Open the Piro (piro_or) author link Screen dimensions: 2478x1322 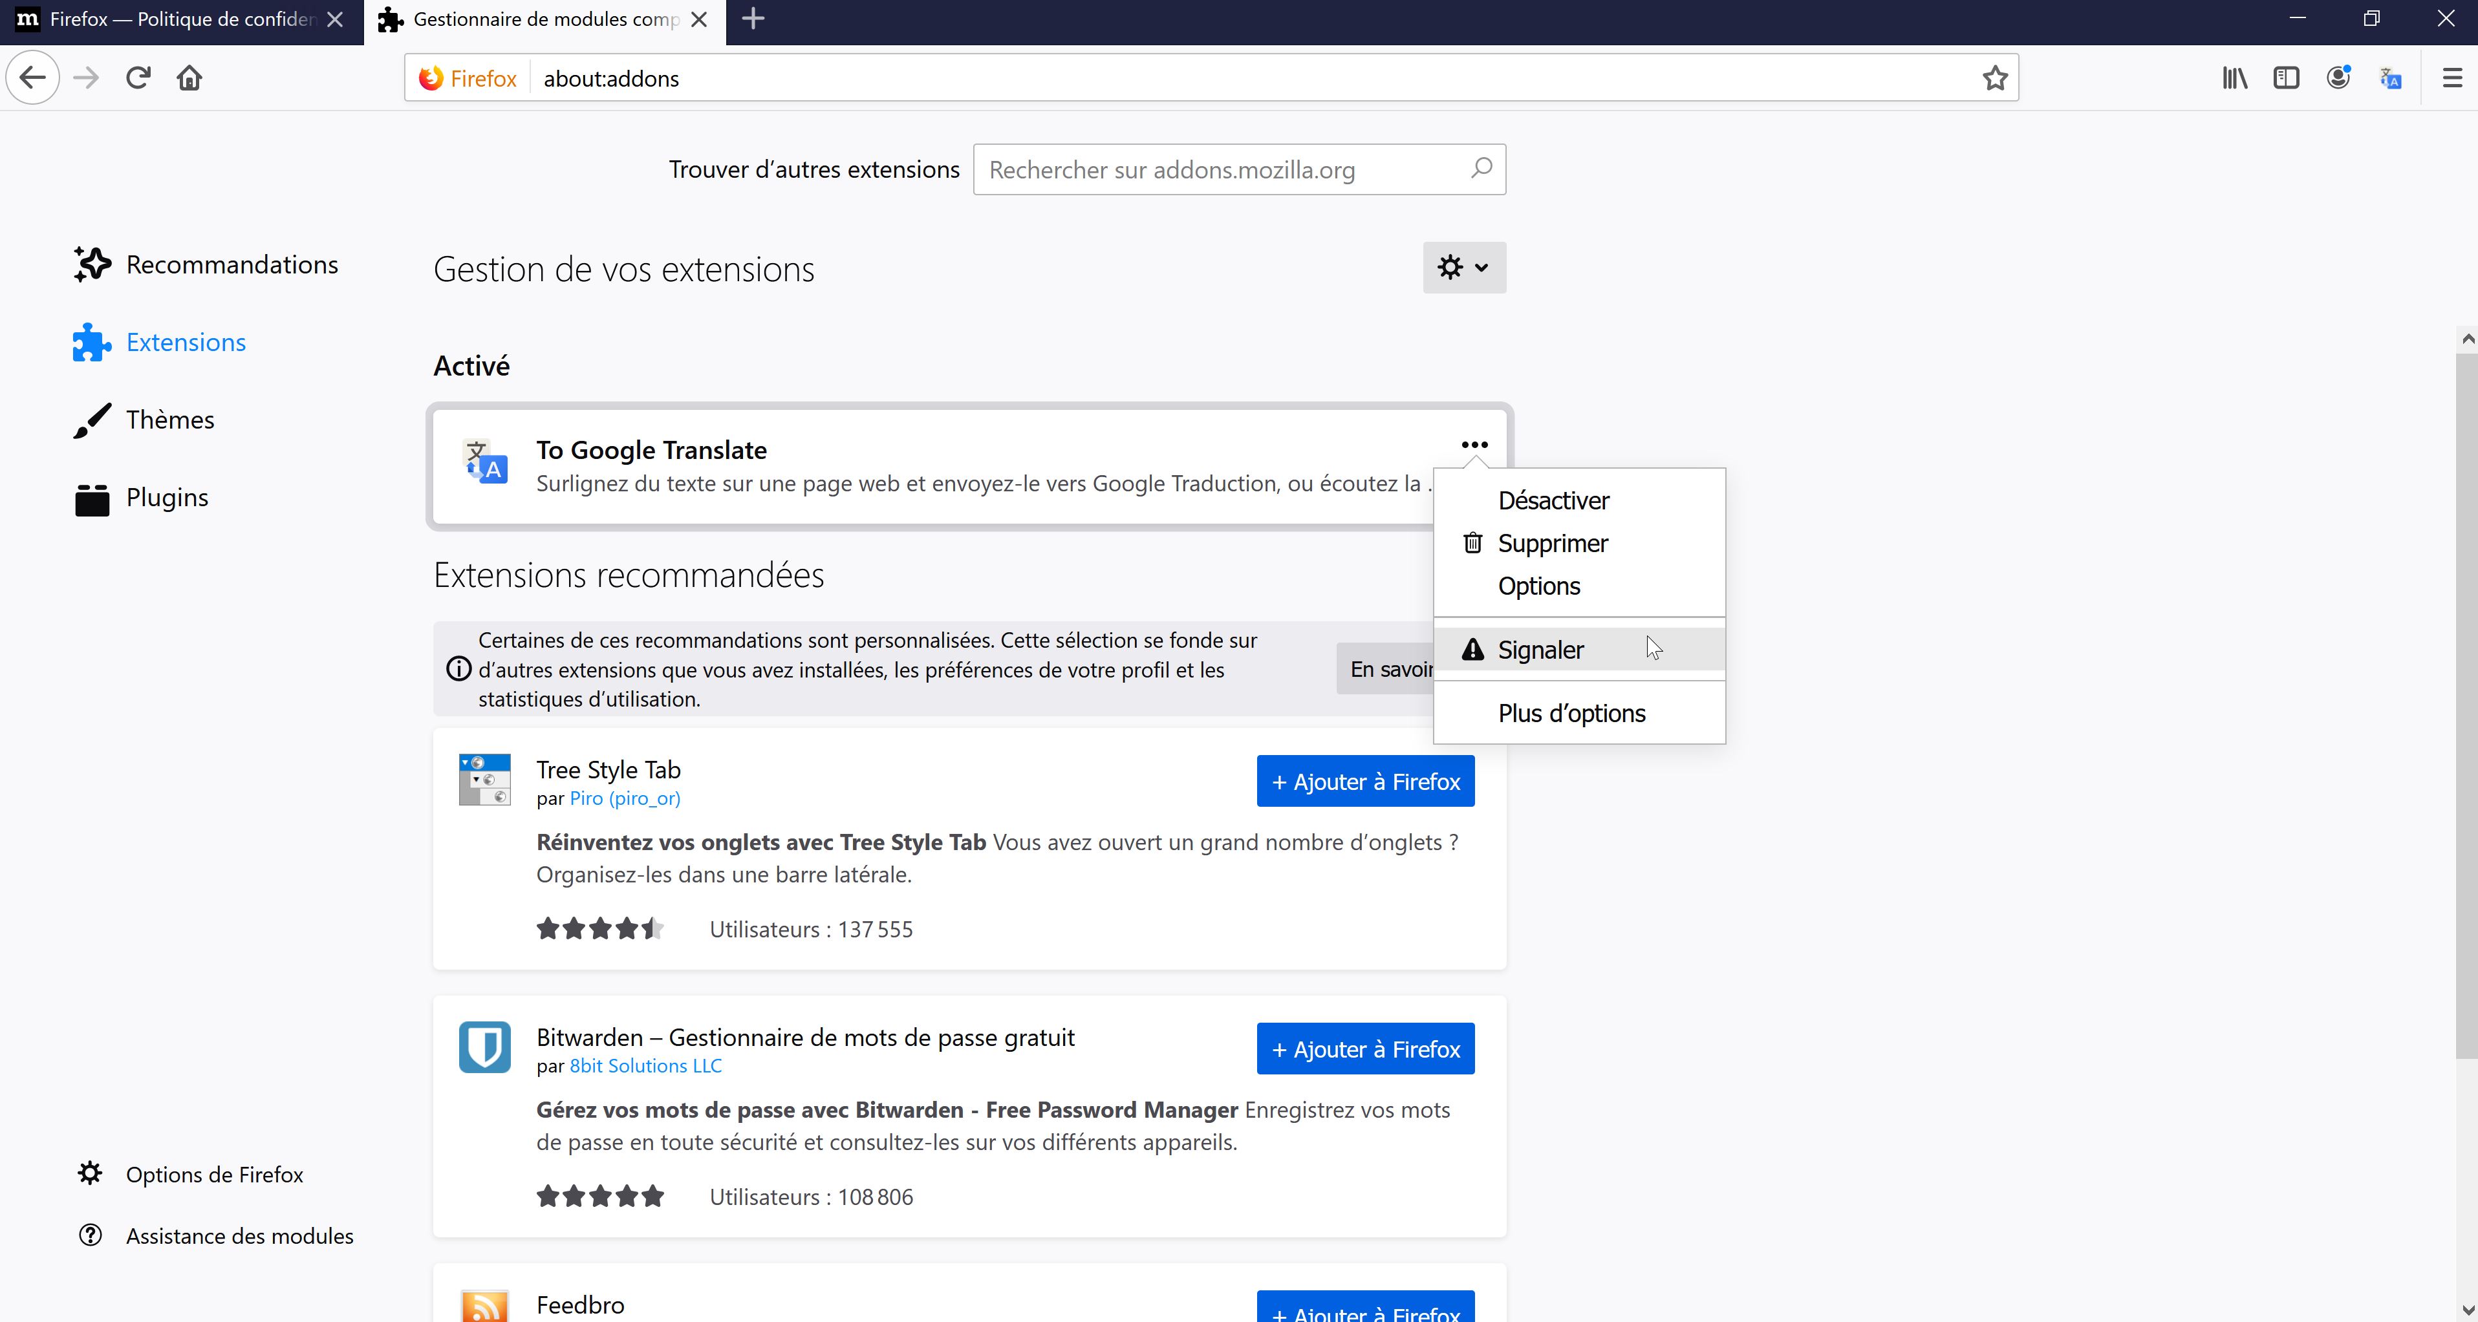coord(624,798)
